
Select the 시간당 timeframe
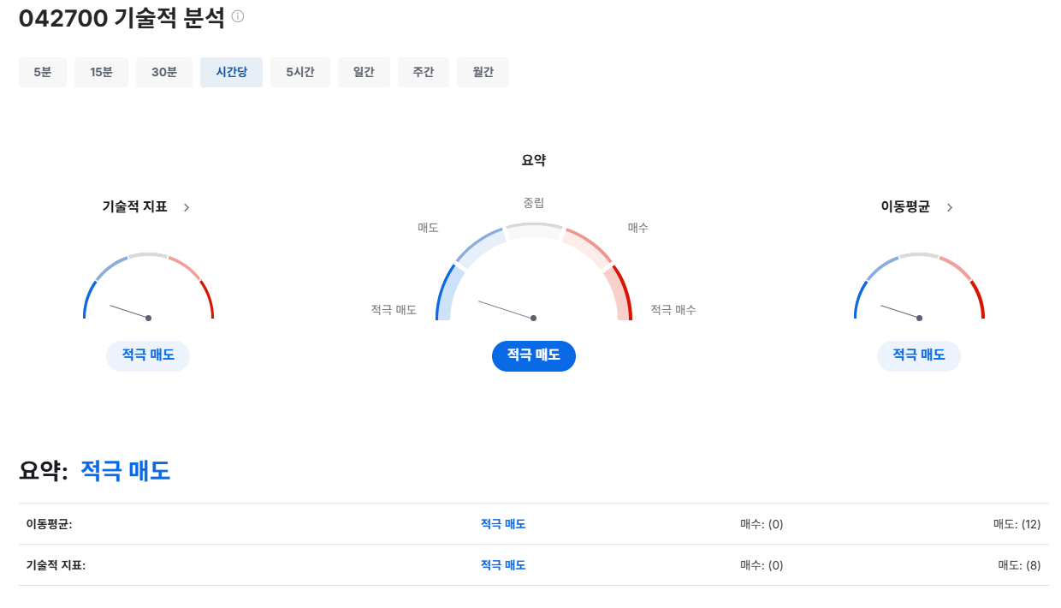click(x=231, y=72)
